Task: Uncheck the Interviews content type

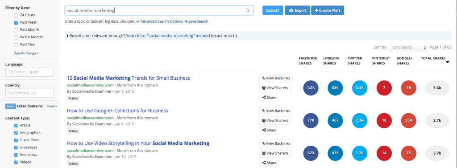Action: [16, 155]
